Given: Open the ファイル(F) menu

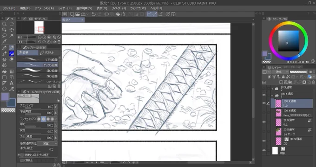Looking at the screenshot, I should (x=9, y=8).
